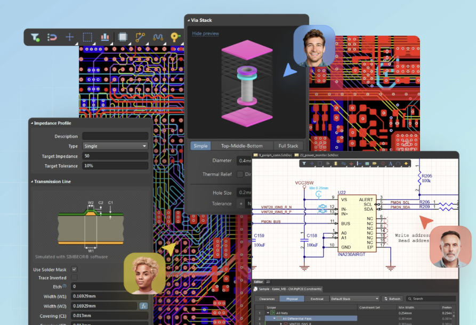Open the component placement tool with chip icon
The width and height of the screenshot is (476, 325).
123,37
